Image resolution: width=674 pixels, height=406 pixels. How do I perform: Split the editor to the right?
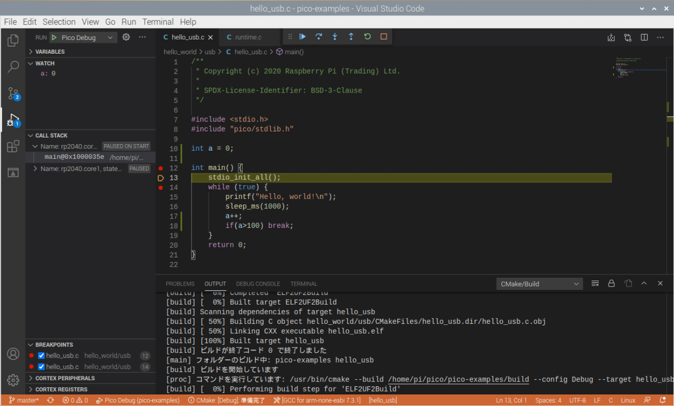pos(644,38)
